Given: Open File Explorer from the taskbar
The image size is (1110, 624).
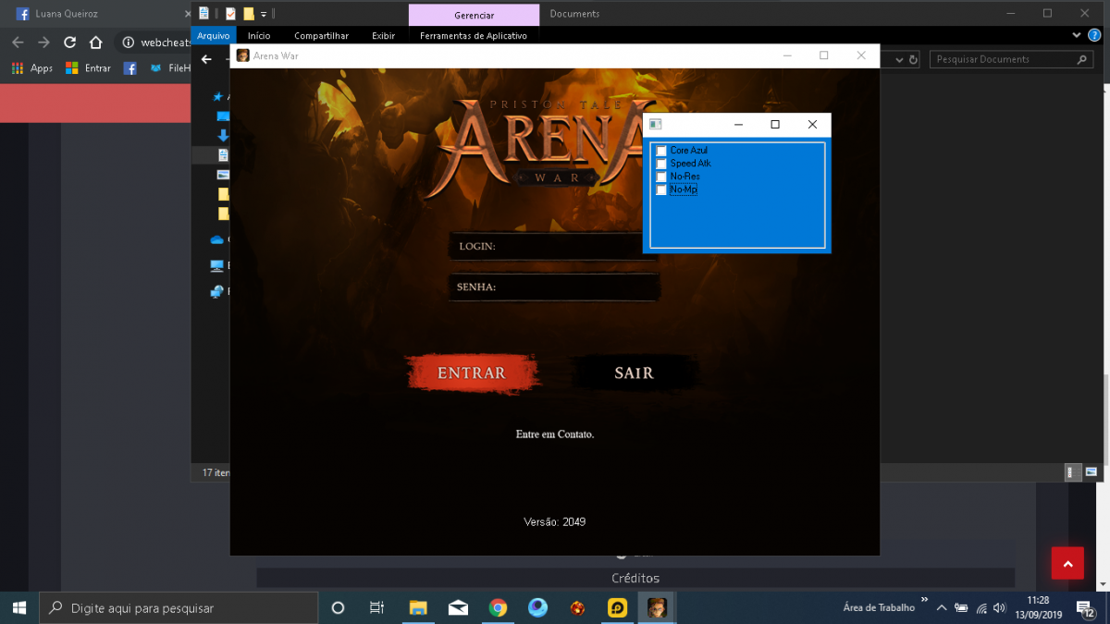Looking at the screenshot, I should pyautogui.click(x=418, y=607).
